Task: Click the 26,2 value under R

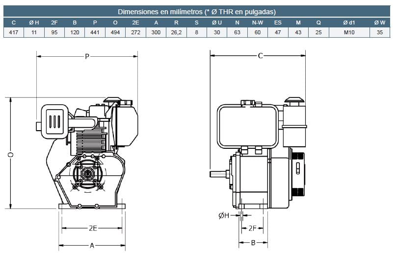Action: [176, 32]
